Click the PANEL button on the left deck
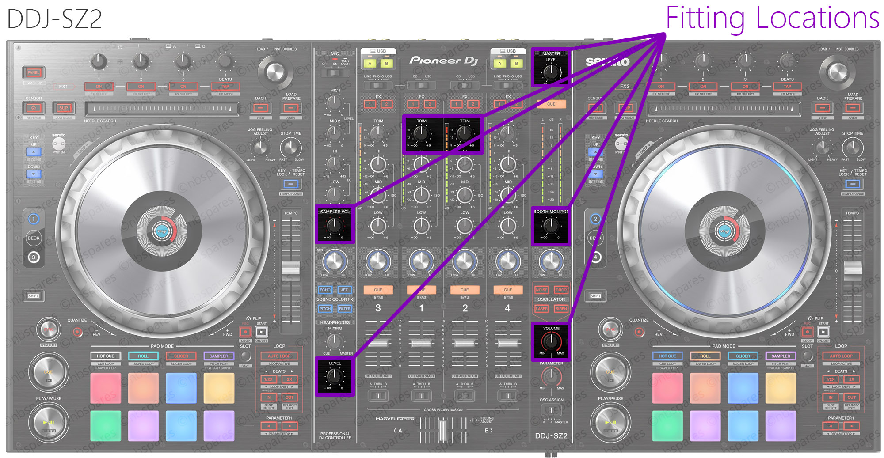The width and height of the screenshot is (884, 458). 33,72
